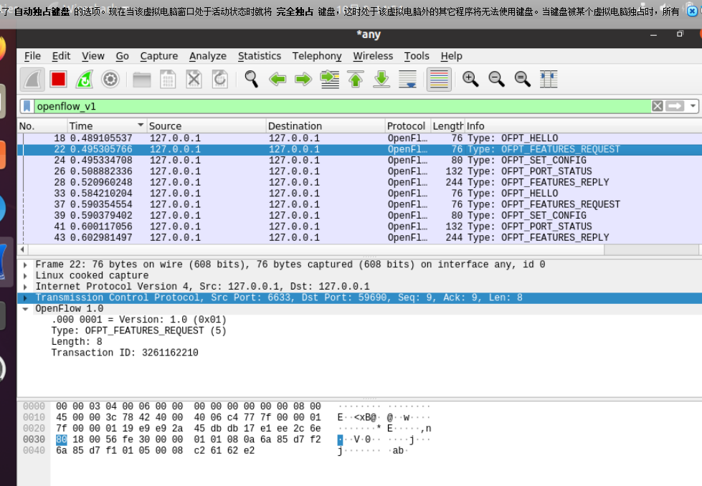Select packet 37 OFPT_FEATURES_REQUEST row

pos(359,204)
